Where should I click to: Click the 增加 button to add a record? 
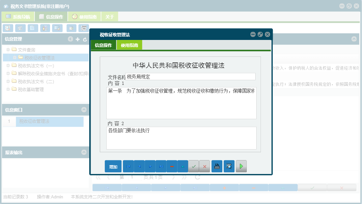(113, 166)
